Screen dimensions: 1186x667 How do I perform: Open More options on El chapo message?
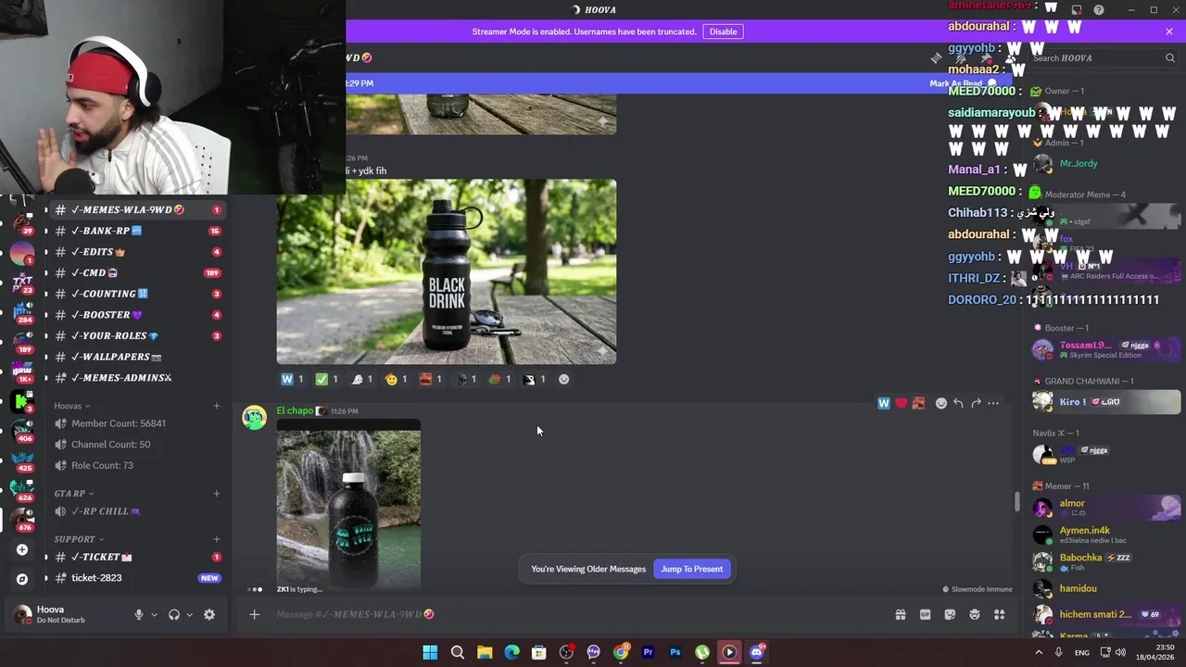(993, 403)
